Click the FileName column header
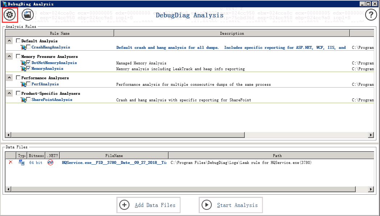The image size is (380, 216). click(x=114, y=156)
